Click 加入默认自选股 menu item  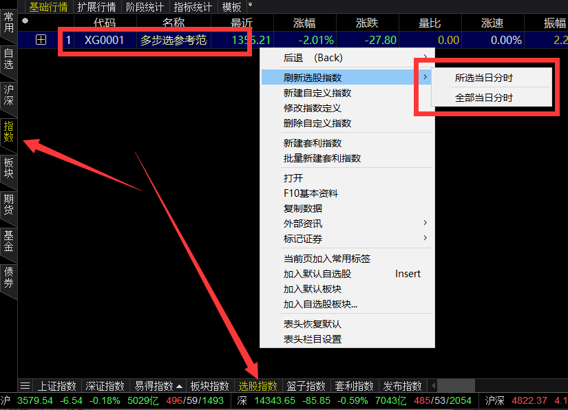click(348, 274)
